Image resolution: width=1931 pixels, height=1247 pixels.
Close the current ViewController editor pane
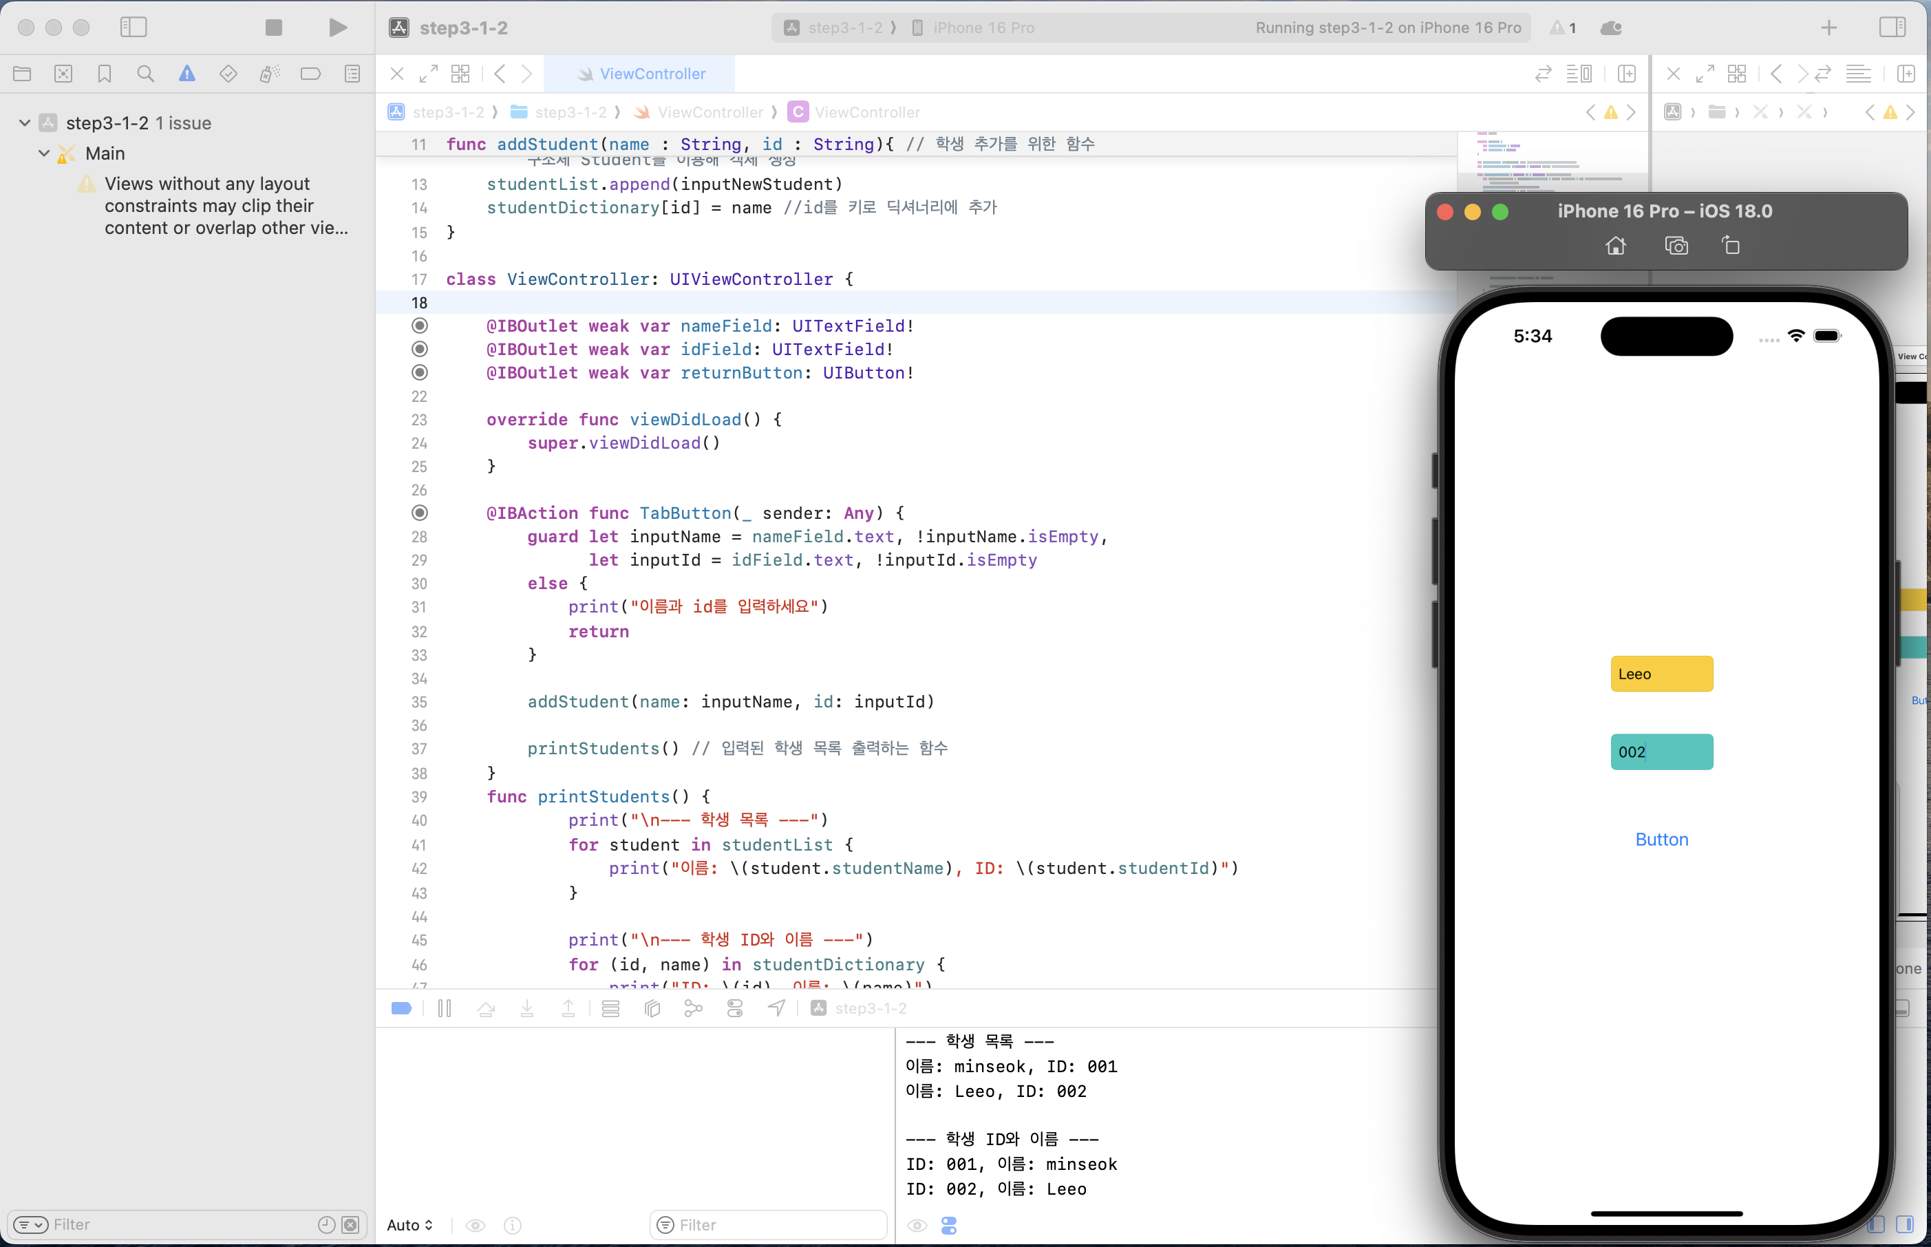(x=396, y=74)
